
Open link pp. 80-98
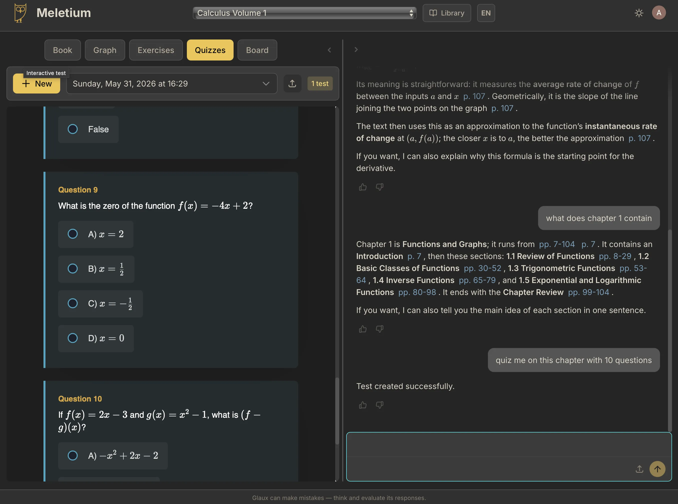tap(417, 292)
